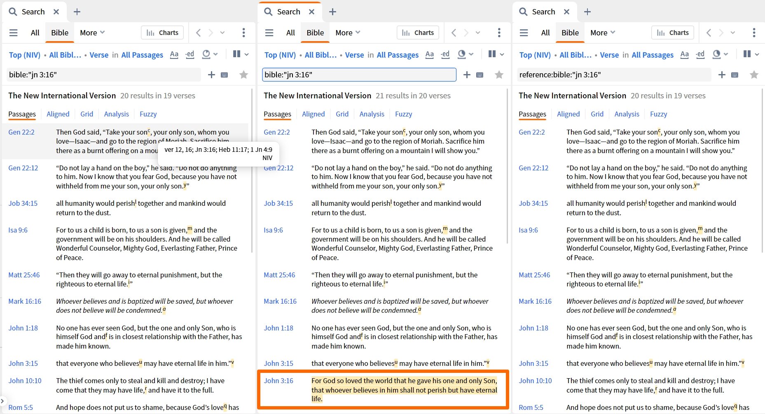Viewport: 765px width, 414px height.
Task: Open kebab options menu in right panel
Action: pos(754,33)
